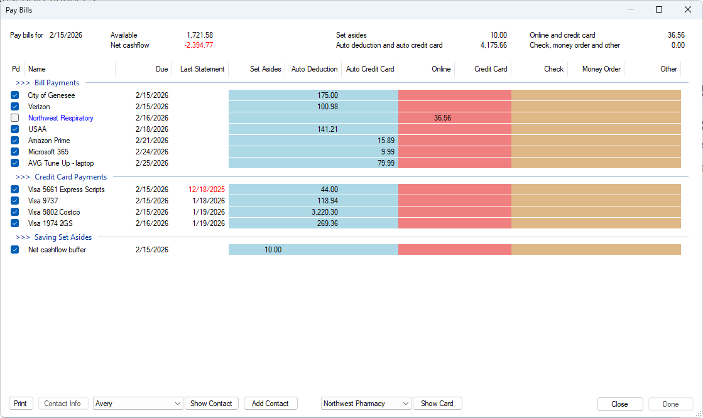Toggle the Amazon Prime paid checkbox

tap(15, 141)
